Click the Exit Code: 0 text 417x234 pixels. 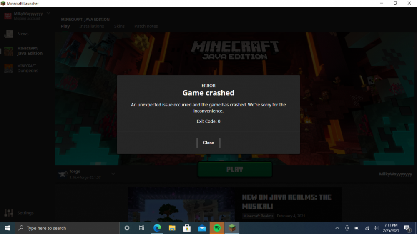click(208, 121)
